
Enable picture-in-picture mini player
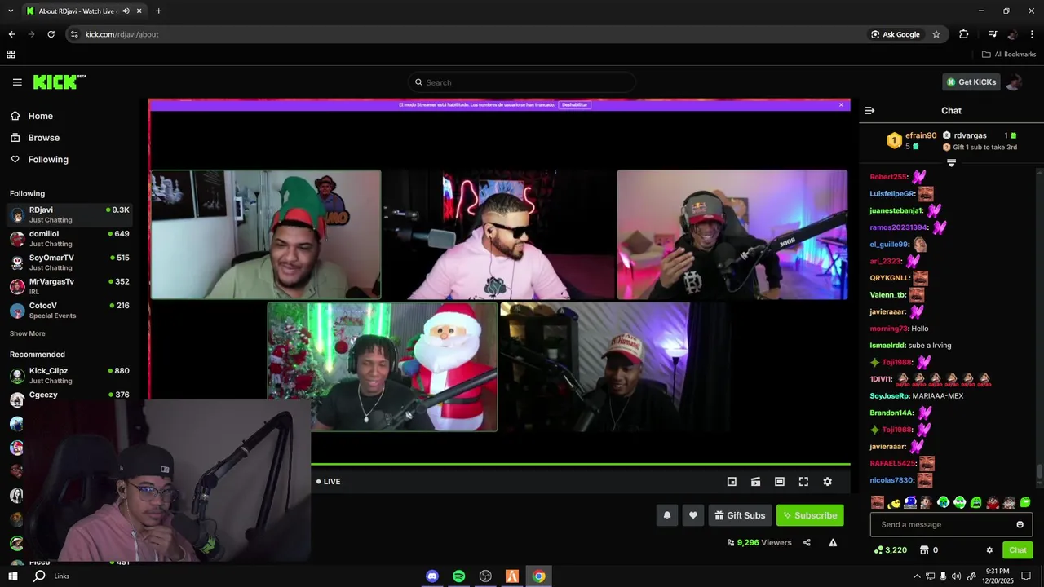[732, 482]
